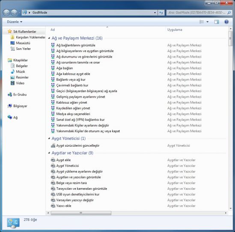235x232 pixels.
Task: Click the change view icon in toolbar
Action: (x=202, y=22)
